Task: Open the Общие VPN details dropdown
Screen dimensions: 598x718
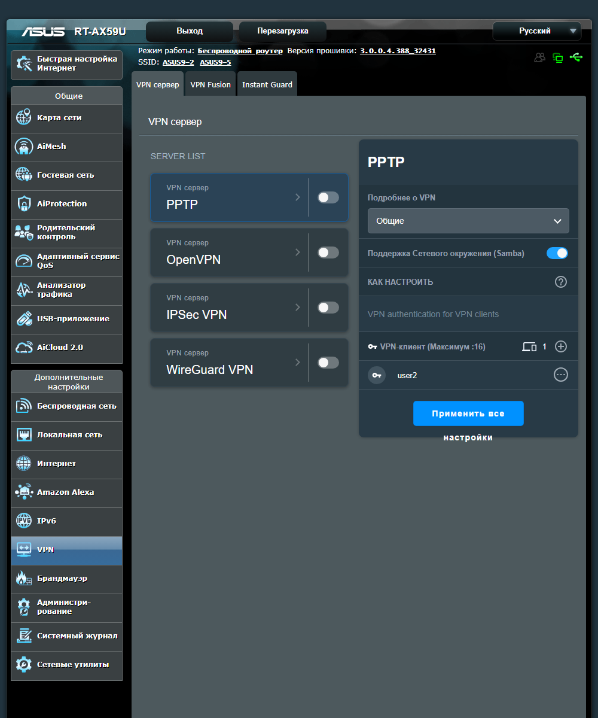Action: 468,221
